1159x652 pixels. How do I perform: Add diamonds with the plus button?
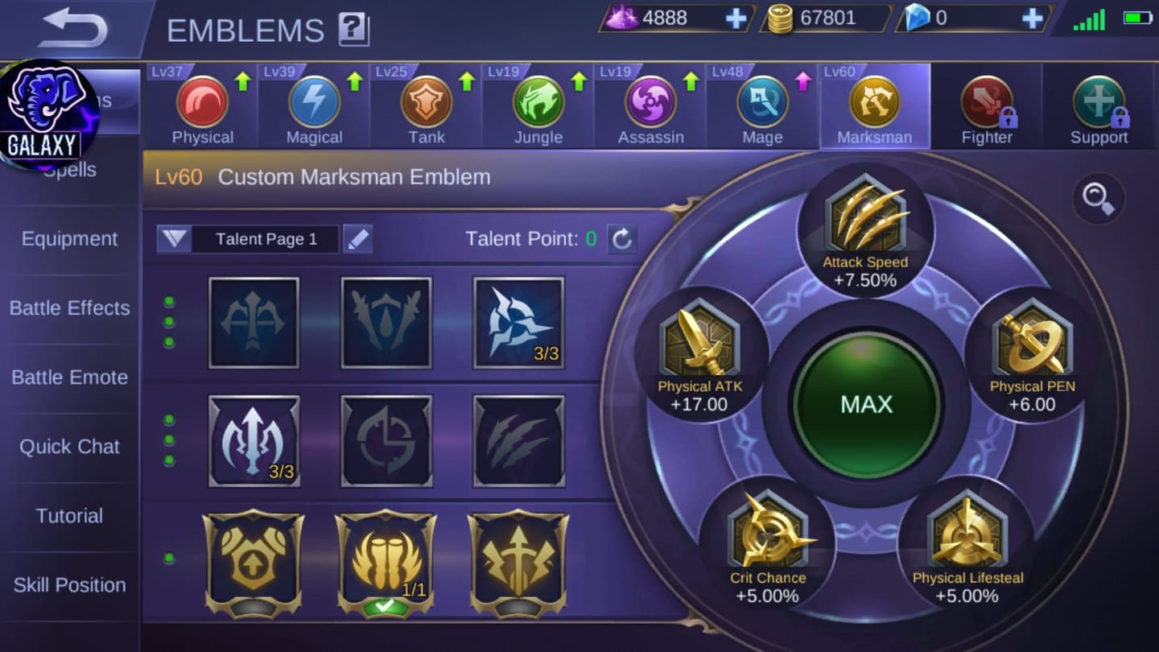click(1032, 19)
